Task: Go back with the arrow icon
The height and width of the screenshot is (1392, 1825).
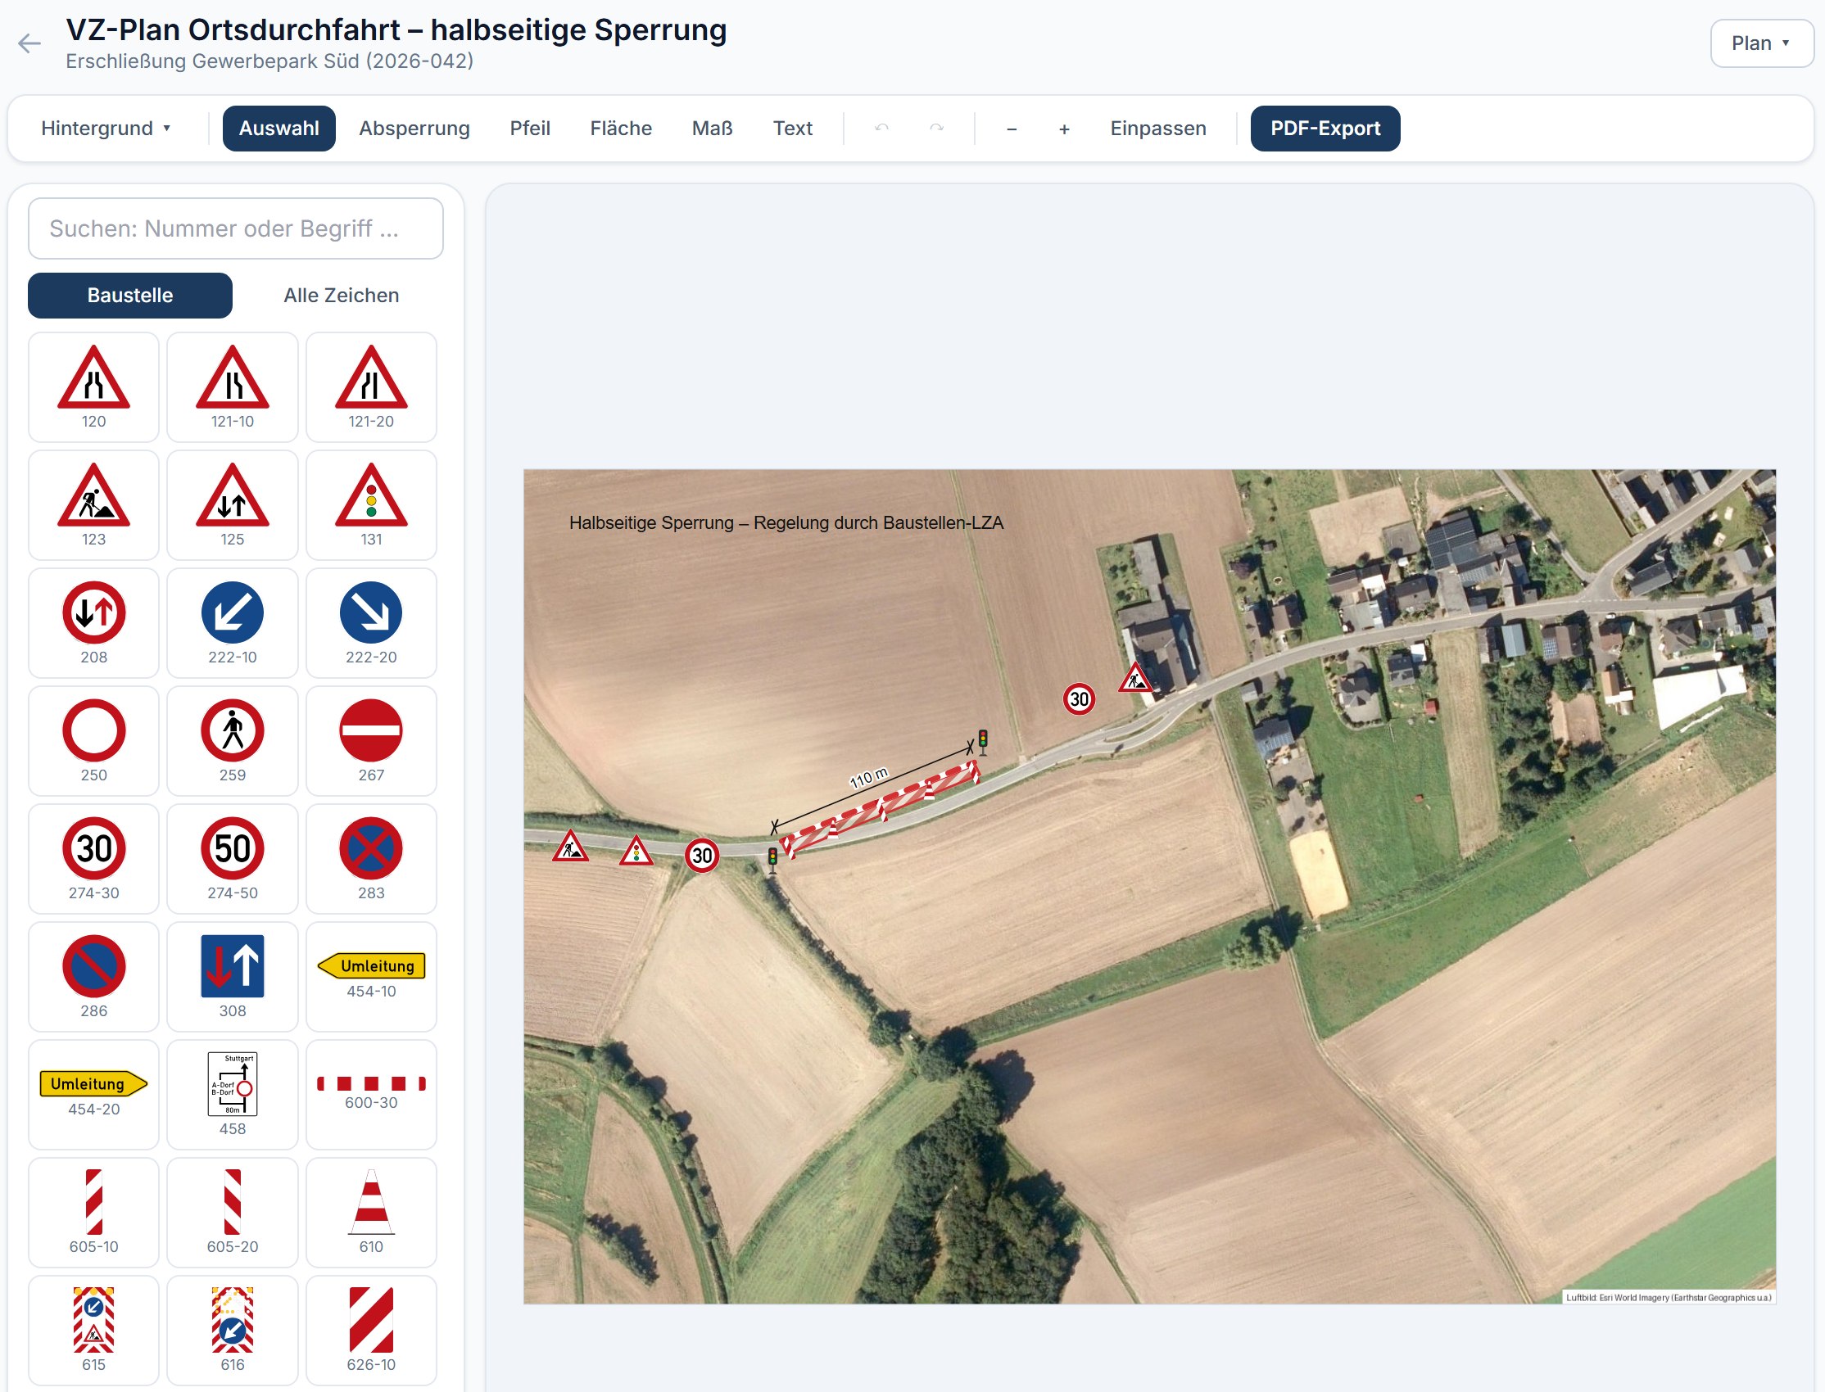Action: [x=29, y=43]
